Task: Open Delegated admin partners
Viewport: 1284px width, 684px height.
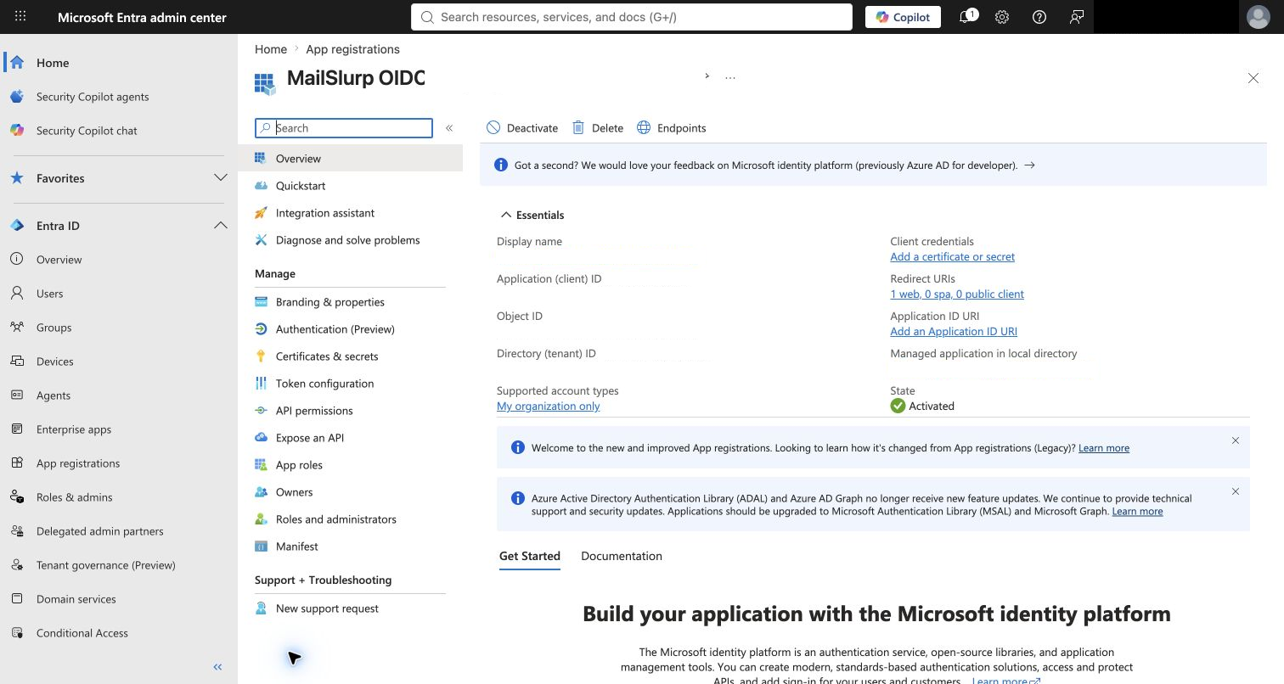Action: pyautogui.click(x=99, y=531)
